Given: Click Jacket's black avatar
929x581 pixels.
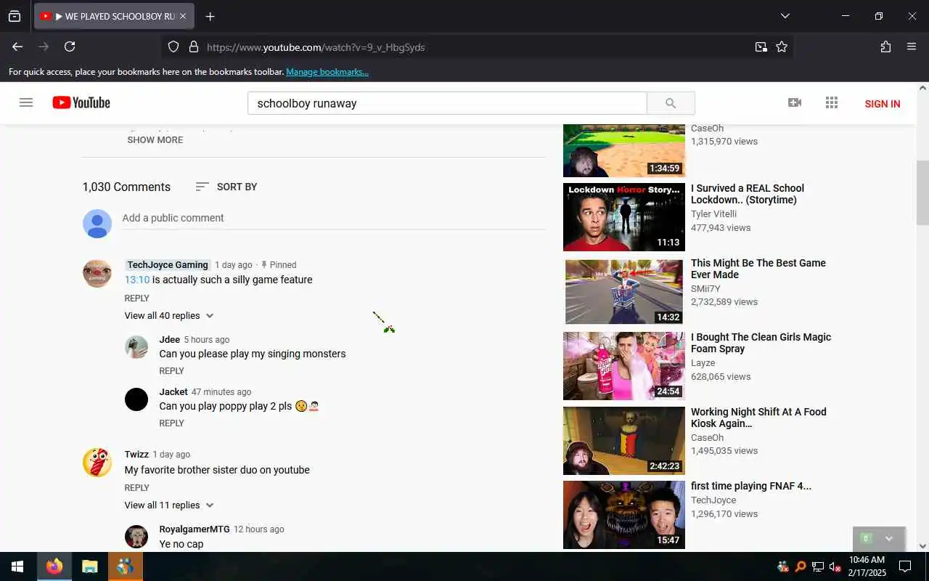Looking at the screenshot, I should click(136, 399).
